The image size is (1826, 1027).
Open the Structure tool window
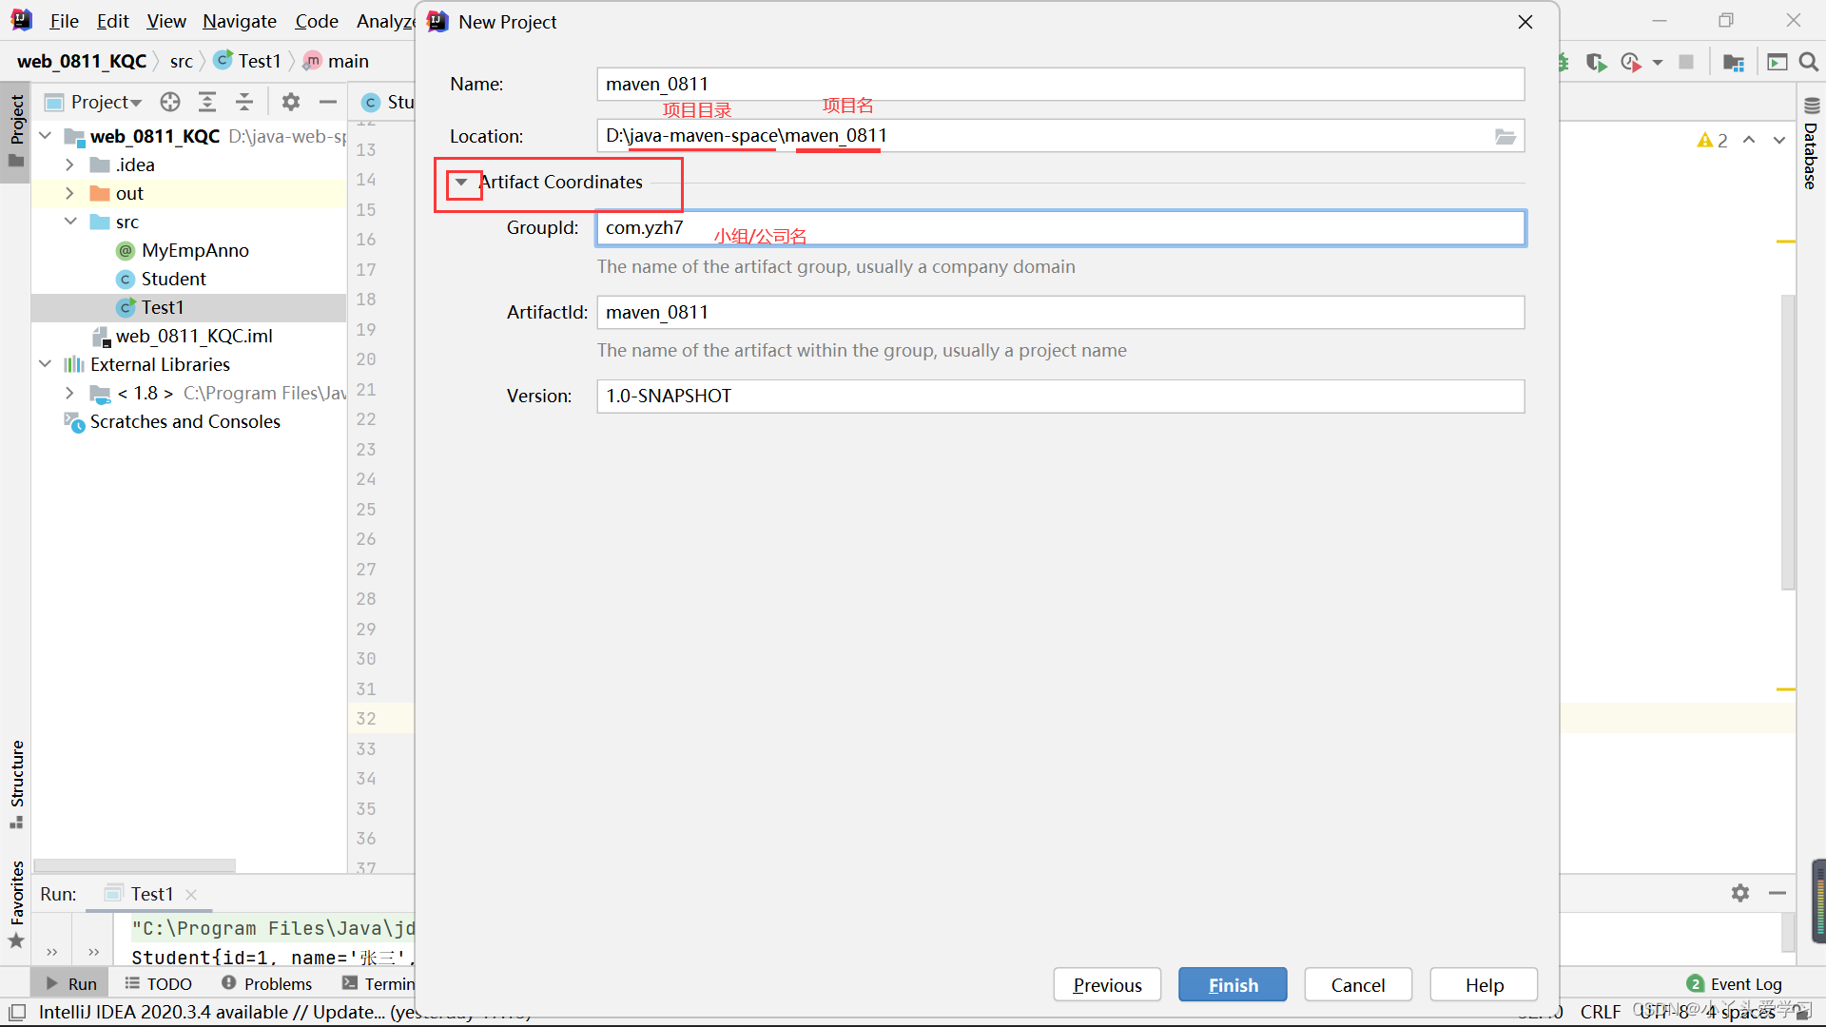[16, 784]
